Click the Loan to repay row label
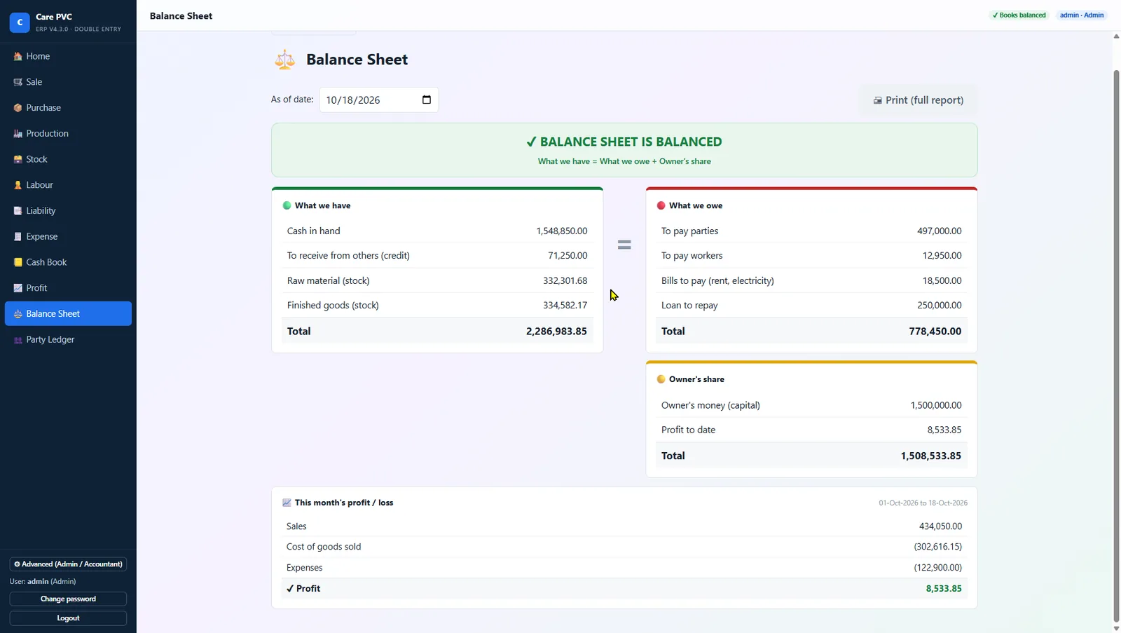This screenshot has width=1121, height=633. (x=689, y=305)
